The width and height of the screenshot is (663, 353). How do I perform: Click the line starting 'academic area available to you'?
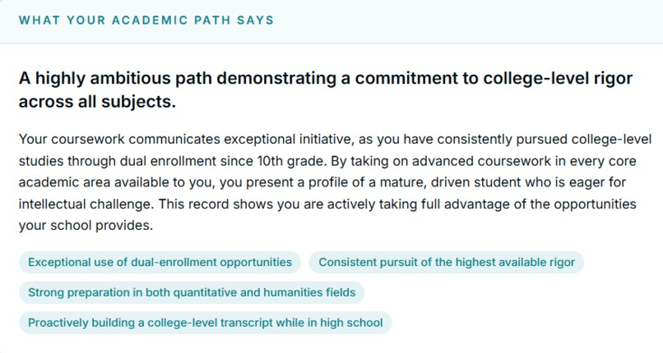322,182
